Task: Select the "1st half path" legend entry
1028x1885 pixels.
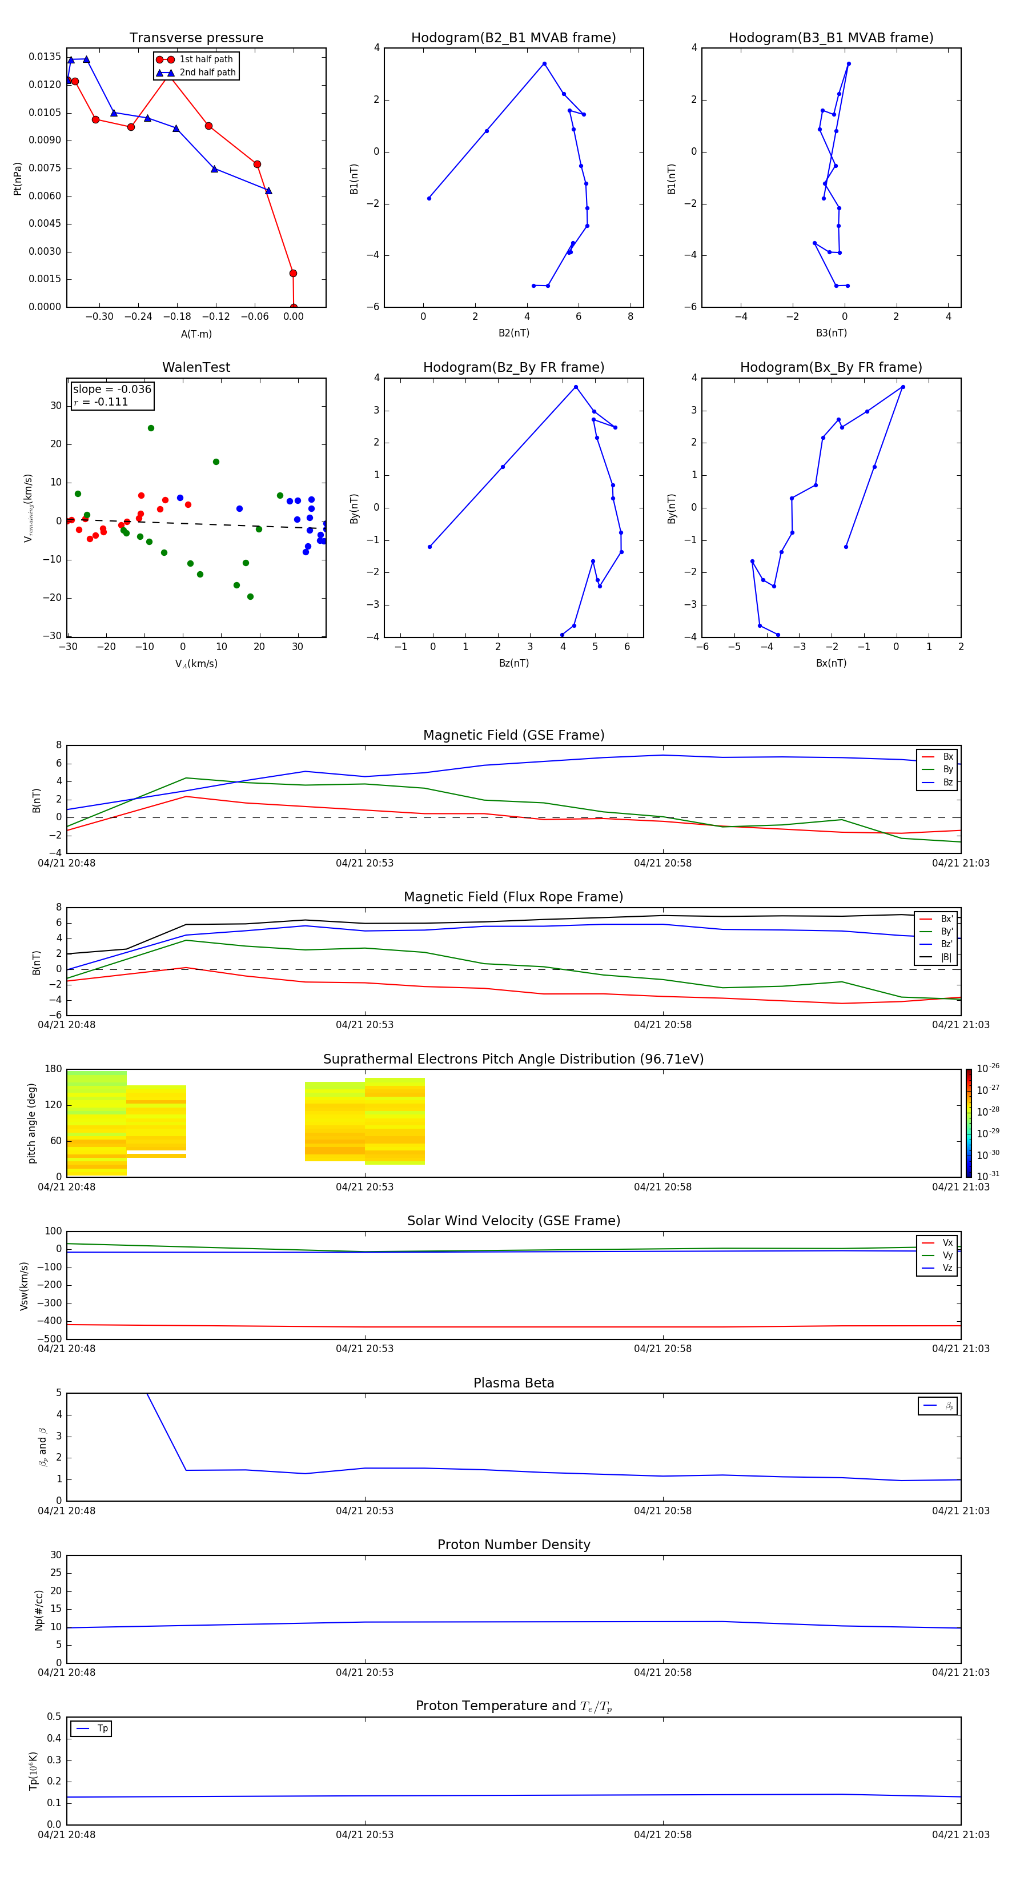Action: 195,59
